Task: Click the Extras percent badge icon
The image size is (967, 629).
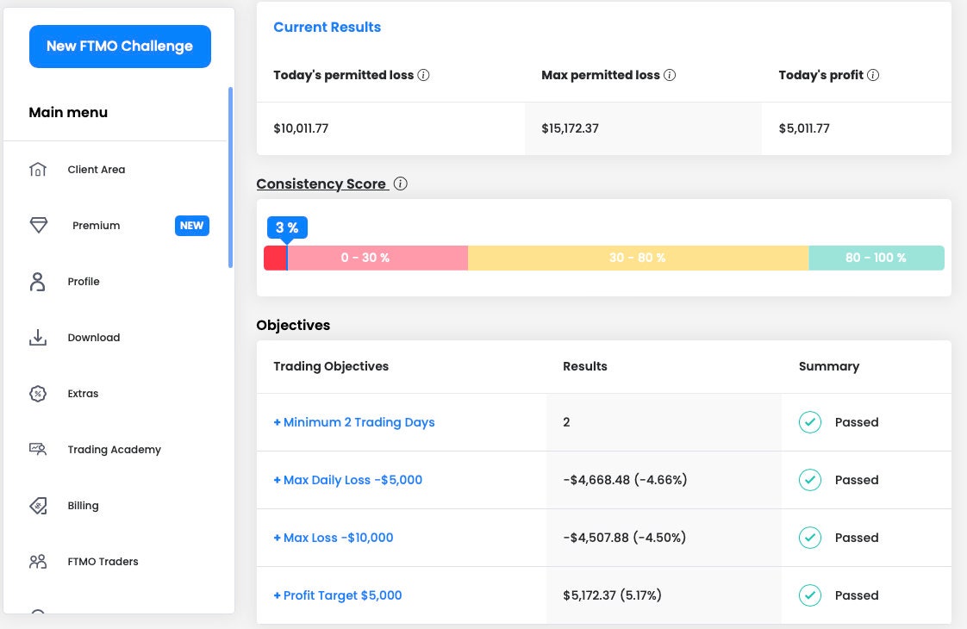Action: point(38,394)
